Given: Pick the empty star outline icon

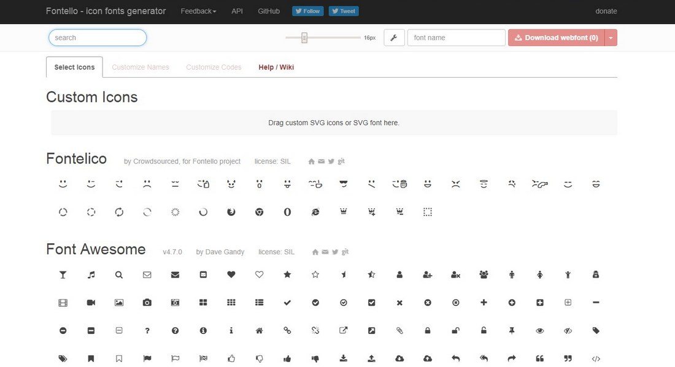Looking at the screenshot, I should [315, 274].
